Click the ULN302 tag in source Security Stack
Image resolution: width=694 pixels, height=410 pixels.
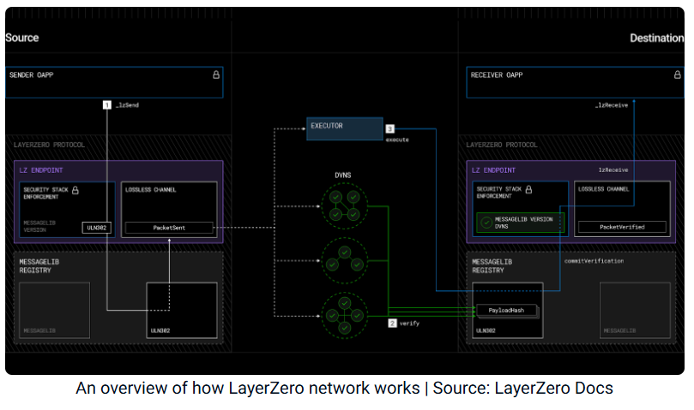click(x=96, y=228)
